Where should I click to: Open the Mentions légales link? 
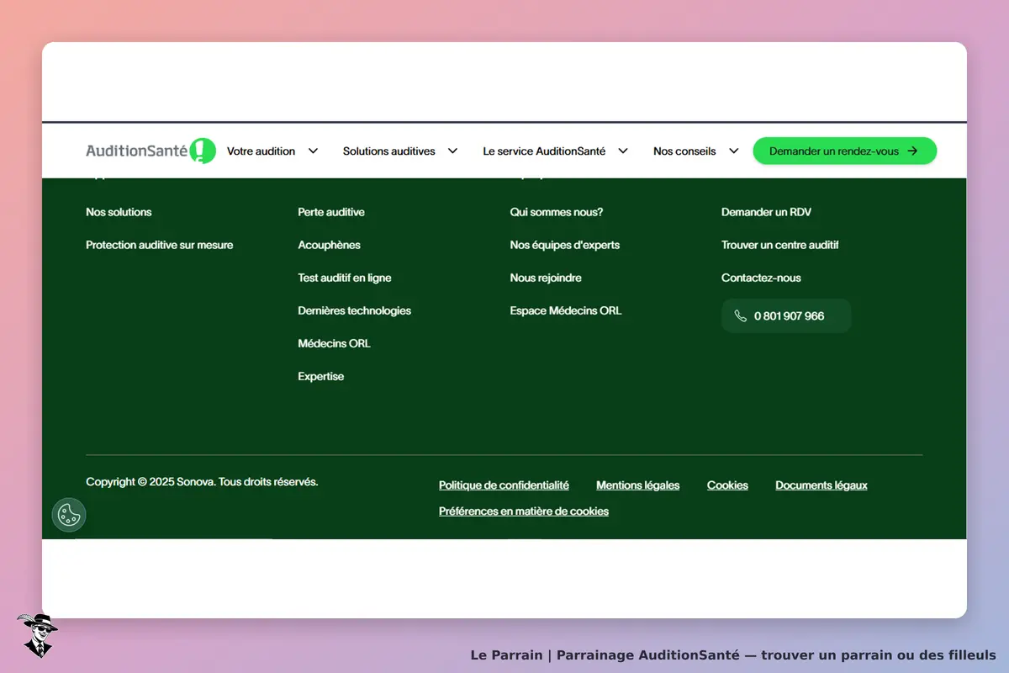[x=638, y=485]
